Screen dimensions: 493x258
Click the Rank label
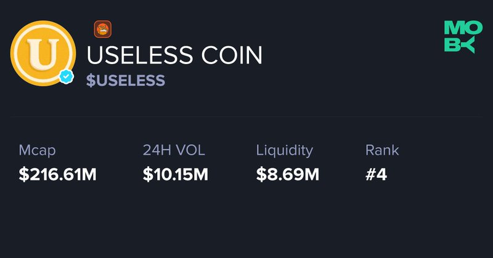click(382, 150)
